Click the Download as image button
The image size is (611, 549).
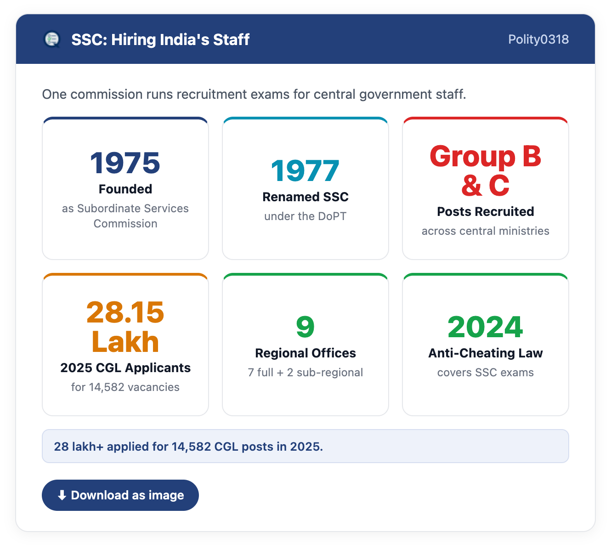point(120,495)
